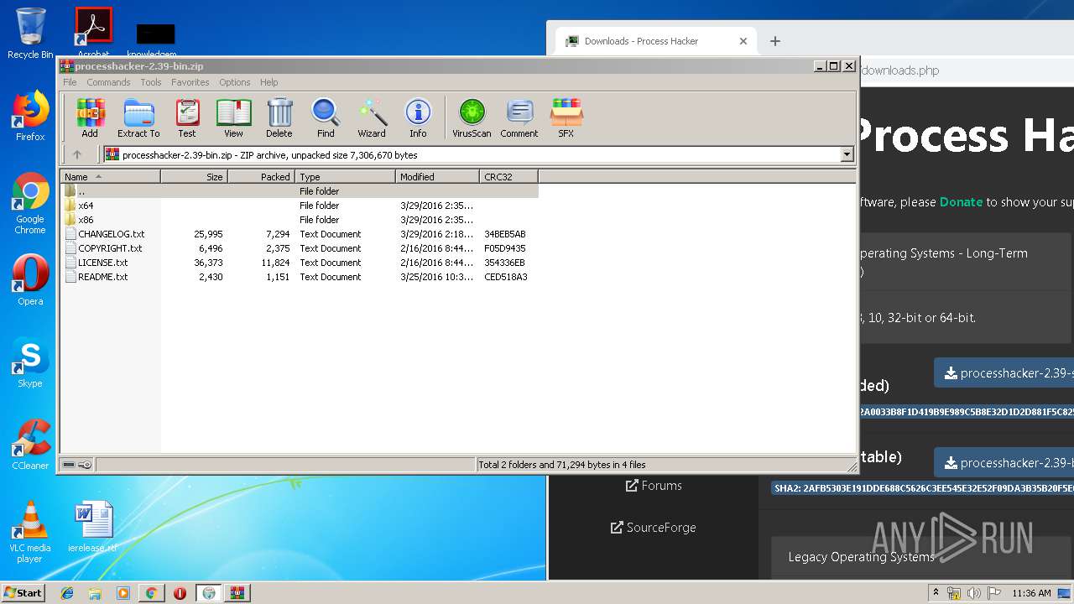Click the SFX toolbar icon
This screenshot has height=604, width=1074.
pos(566,117)
